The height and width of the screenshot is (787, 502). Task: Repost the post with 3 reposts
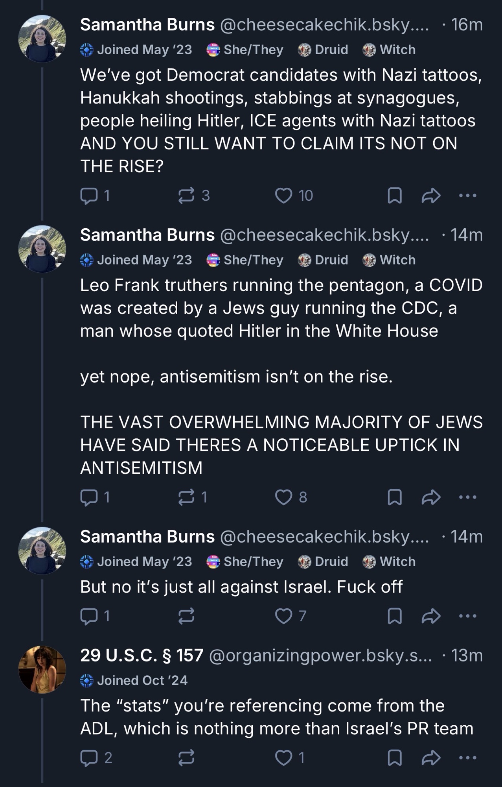[186, 196]
